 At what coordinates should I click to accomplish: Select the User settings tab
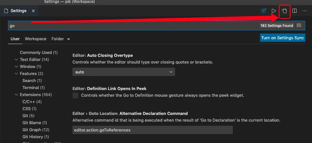[x=15, y=39]
